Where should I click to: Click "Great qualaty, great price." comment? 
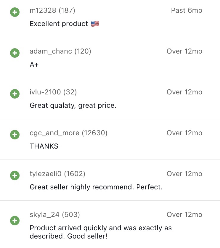click(73, 105)
